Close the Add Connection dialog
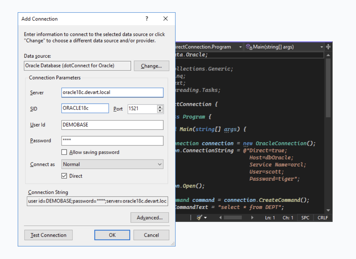This screenshot has height=259, width=356. [x=165, y=19]
